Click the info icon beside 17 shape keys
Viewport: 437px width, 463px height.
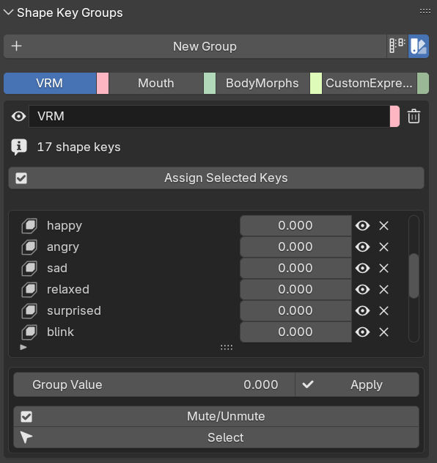[19, 147]
